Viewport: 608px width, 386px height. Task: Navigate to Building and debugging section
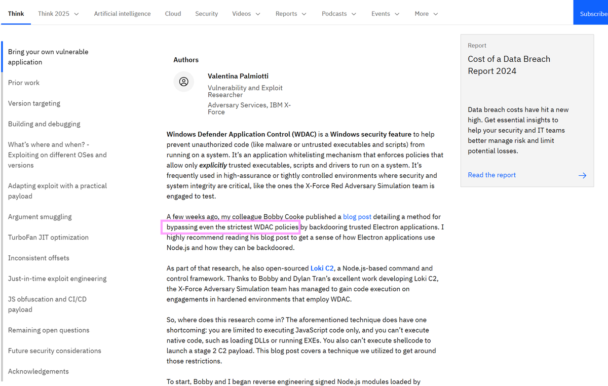point(44,124)
